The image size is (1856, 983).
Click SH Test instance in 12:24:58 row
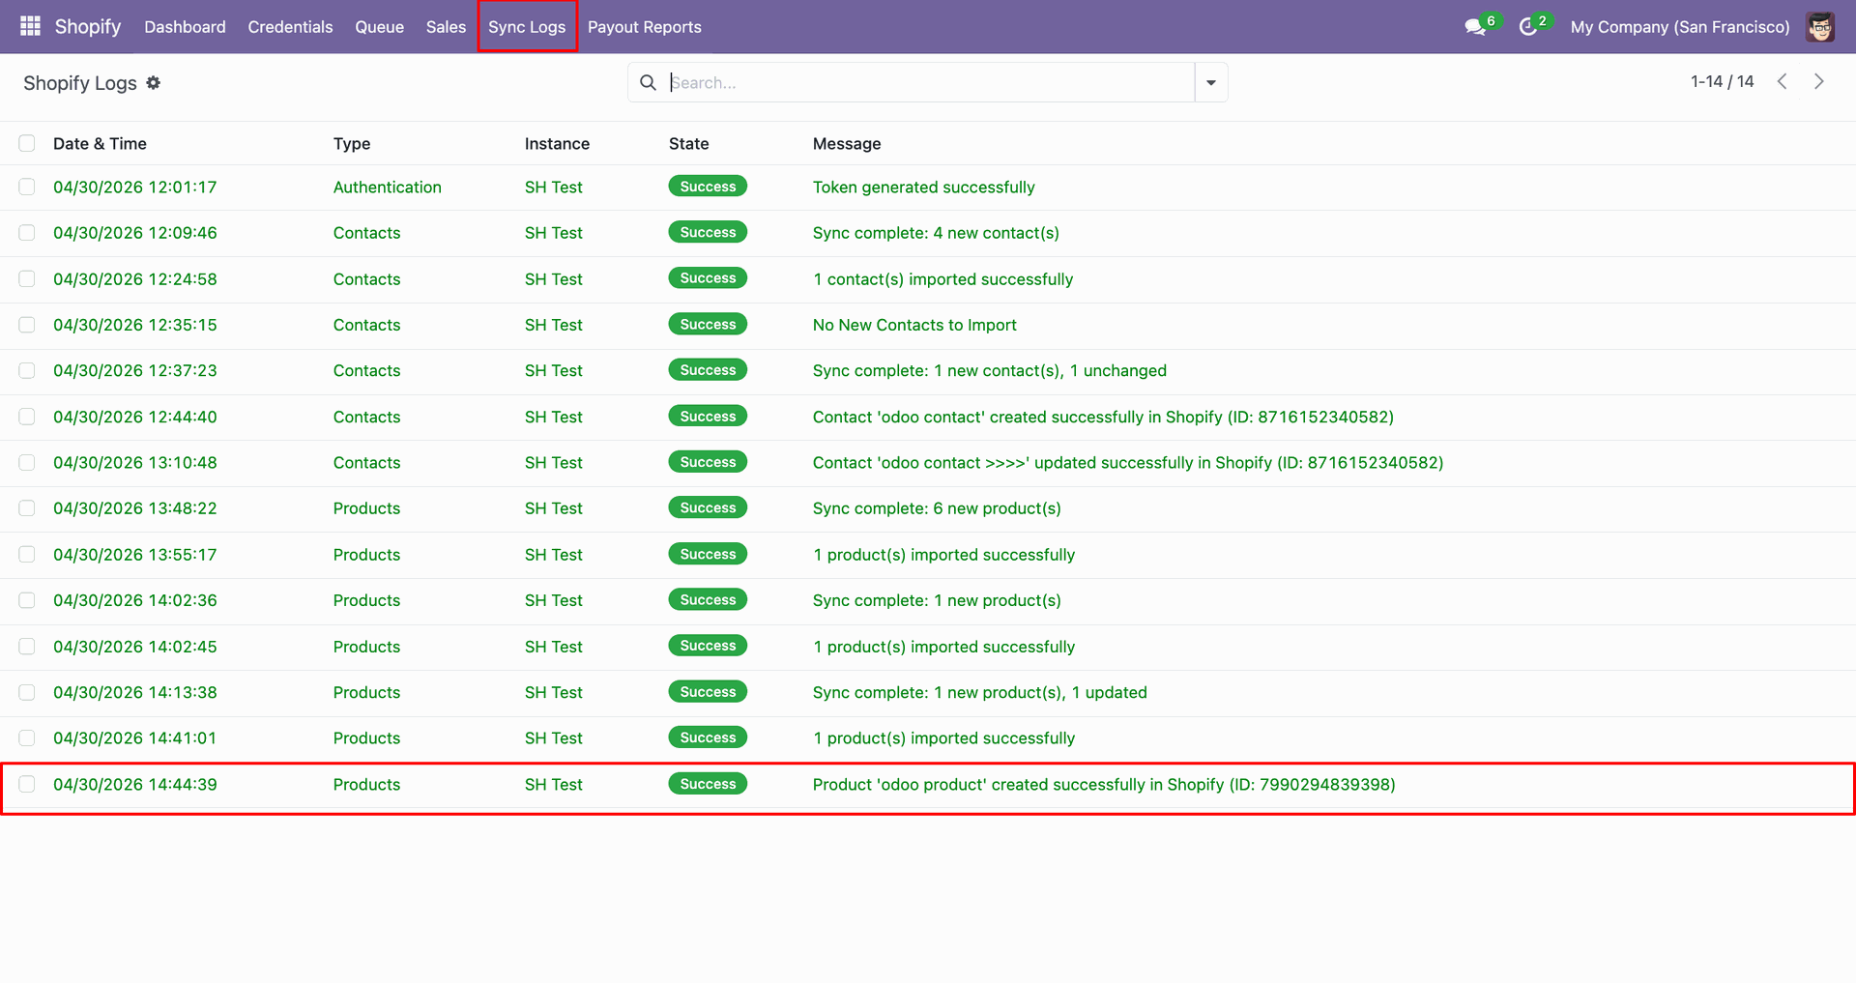[554, 279]
